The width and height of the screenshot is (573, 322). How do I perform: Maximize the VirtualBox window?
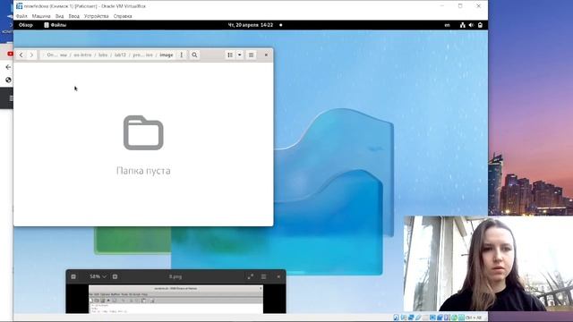[460, 6]
